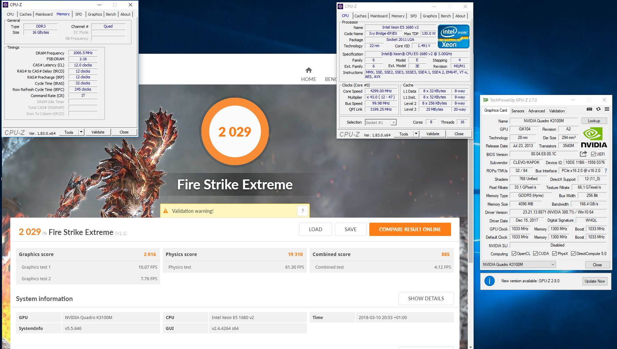Open Bench tab in left CPU-Z window

pyautogui.click(x=111, y=14)
